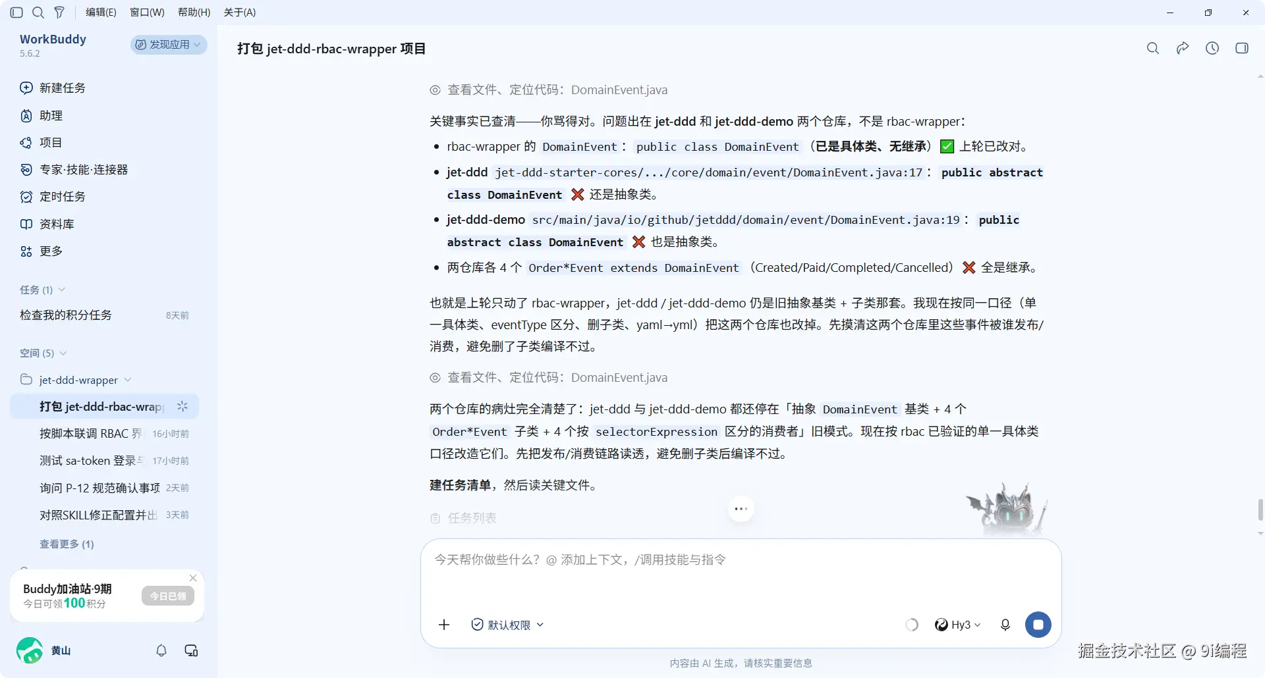The width and height of the screenshot is (1265, 678).
Task: Open conversation 测试 sa-token 登录
Action: pyautogui.click(x=104, y=461)
